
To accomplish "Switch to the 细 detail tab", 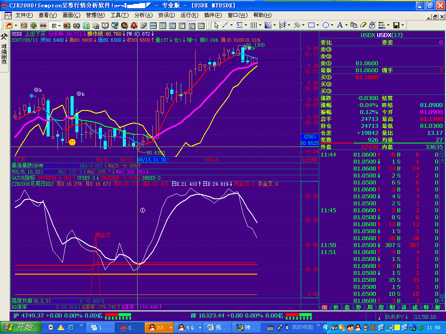I will (324, 307).
